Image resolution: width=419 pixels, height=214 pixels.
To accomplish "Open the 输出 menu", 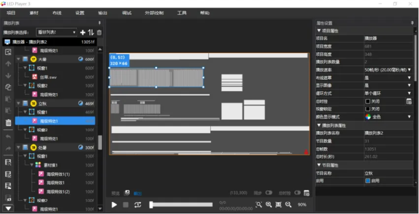I will 103,13.
